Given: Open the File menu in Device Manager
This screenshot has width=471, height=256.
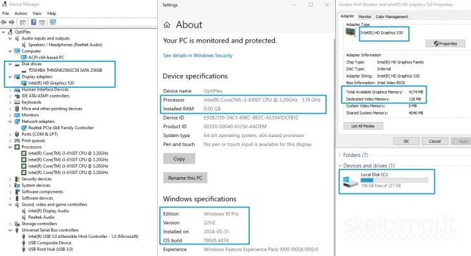Looking at the screenshot, I should coord(5,14).
